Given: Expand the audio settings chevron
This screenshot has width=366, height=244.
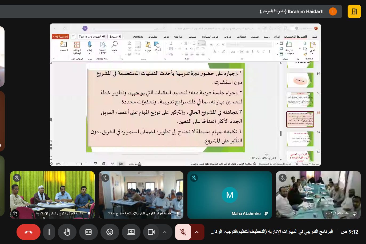Looking at the screenshot, I should coord(197,232).
